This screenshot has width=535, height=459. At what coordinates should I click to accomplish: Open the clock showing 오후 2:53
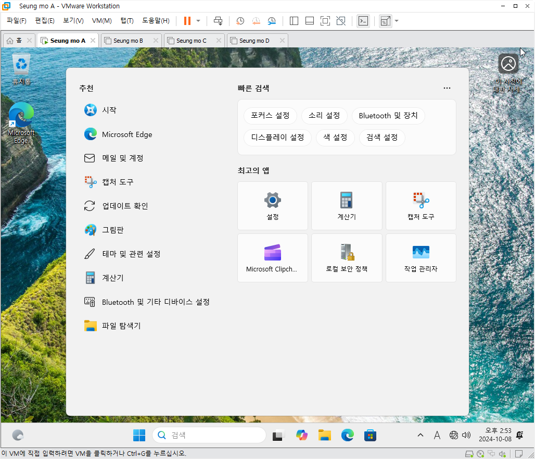point(495,435)
